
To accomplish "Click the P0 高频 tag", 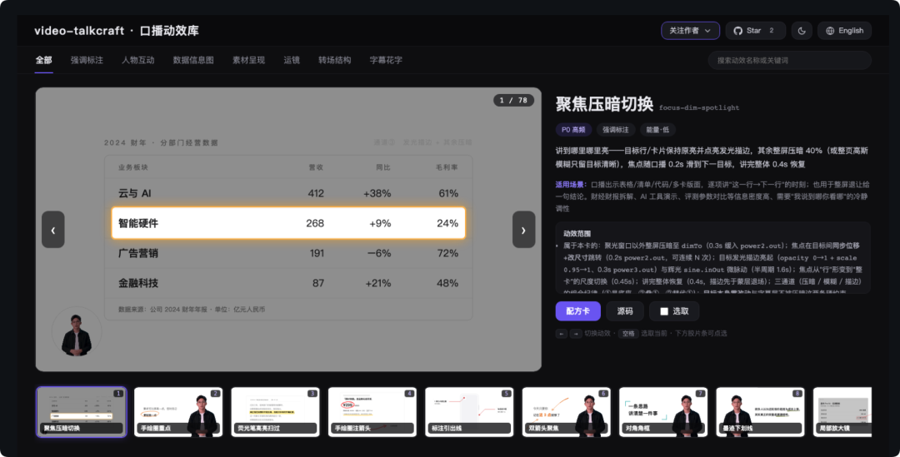I will pos(573,130).
